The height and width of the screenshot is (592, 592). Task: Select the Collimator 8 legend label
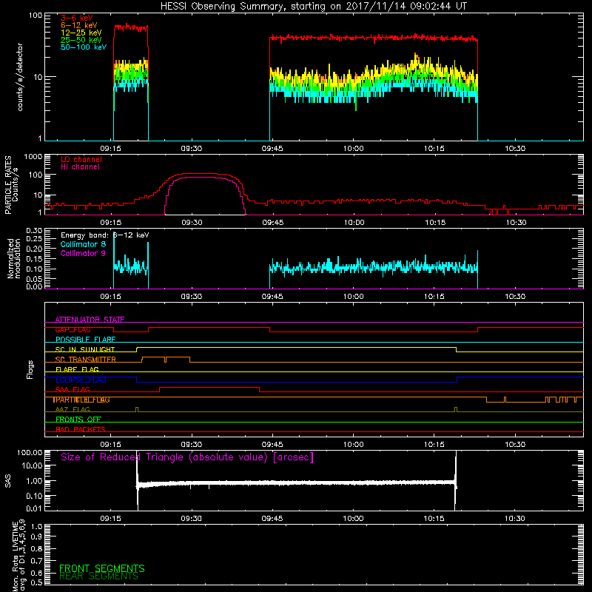pyautogui.click(x=83, y=244)
